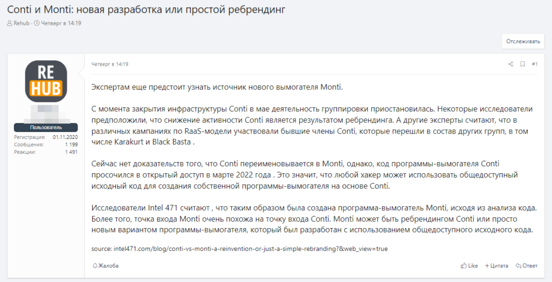This screenshot has width=552, height=282.
Task: Click the share icon on the post
Action: (x=510, y=64)
